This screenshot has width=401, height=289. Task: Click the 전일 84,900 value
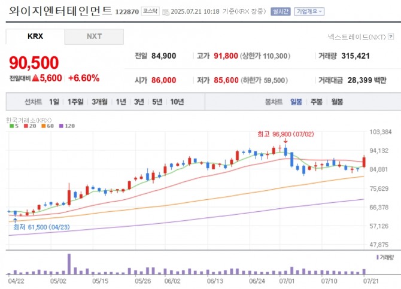(163, 56)
